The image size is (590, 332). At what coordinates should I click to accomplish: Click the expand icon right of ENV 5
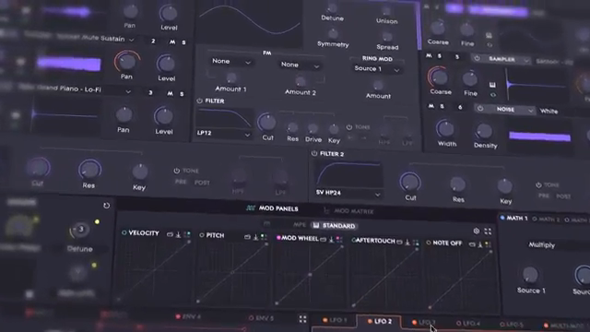pos(303,319)
